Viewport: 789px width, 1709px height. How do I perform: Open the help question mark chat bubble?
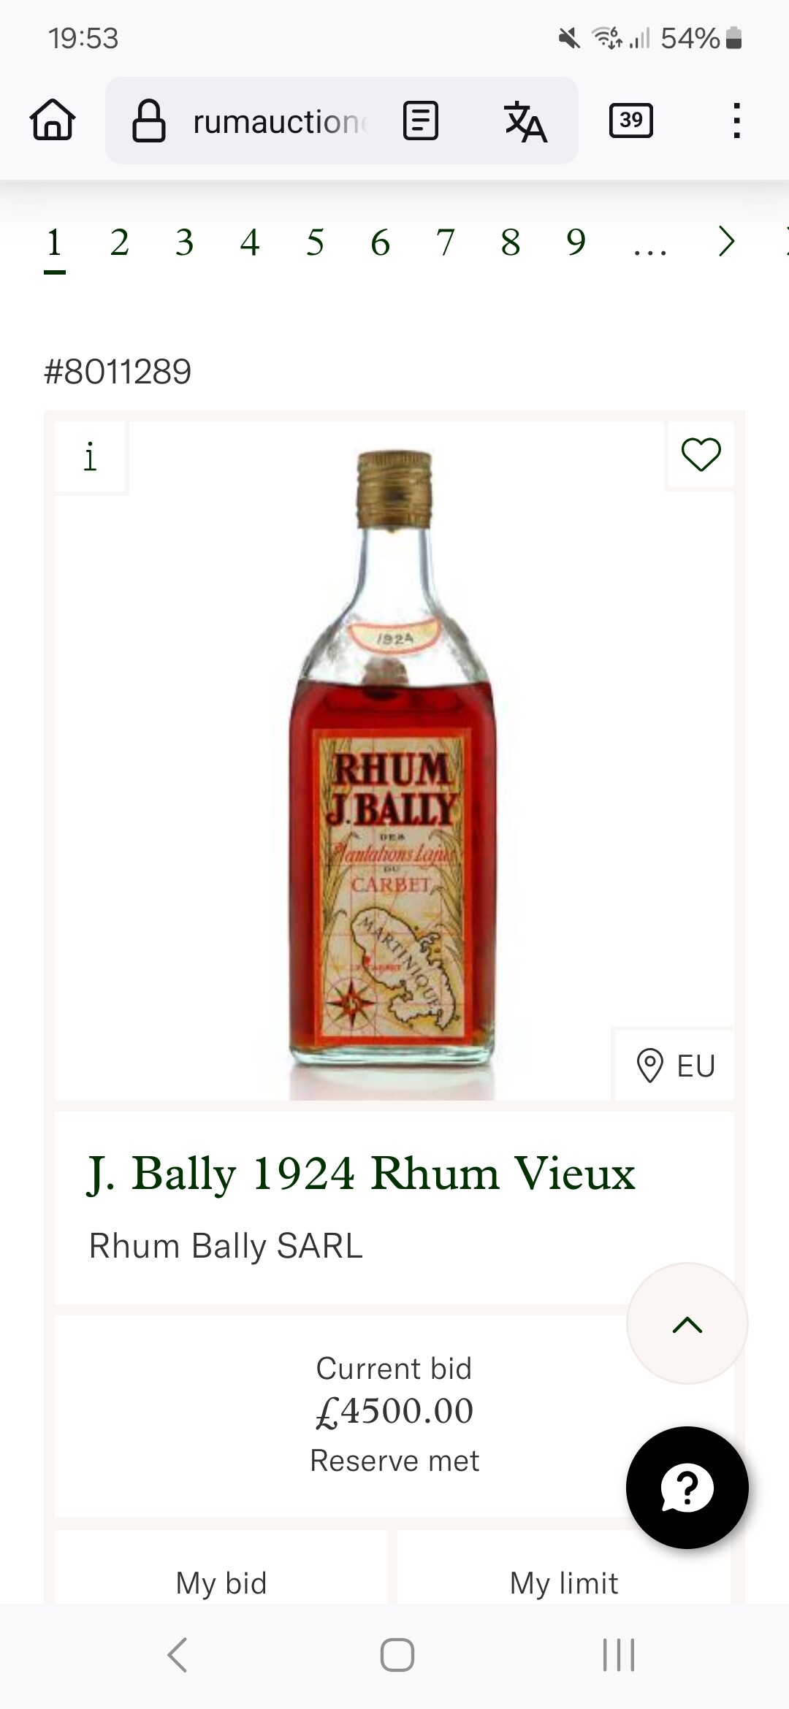point(687,1487)
